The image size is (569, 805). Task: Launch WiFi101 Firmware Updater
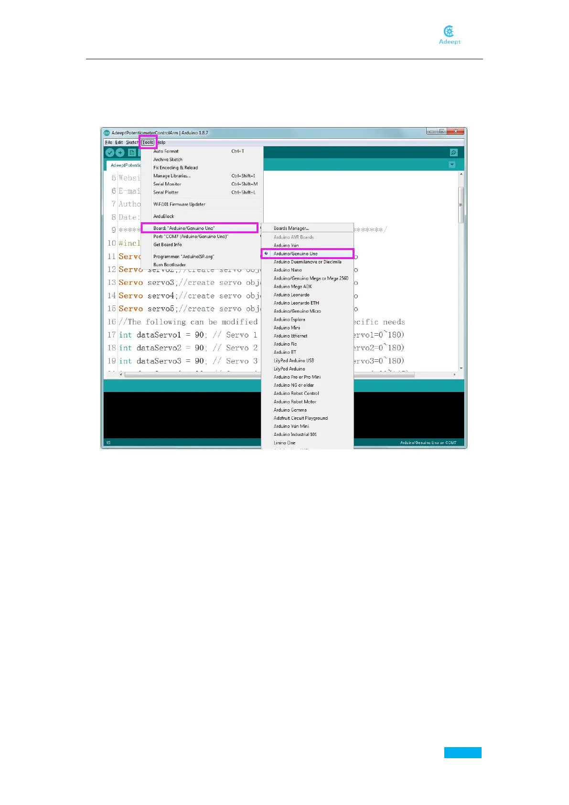point(202,204)
